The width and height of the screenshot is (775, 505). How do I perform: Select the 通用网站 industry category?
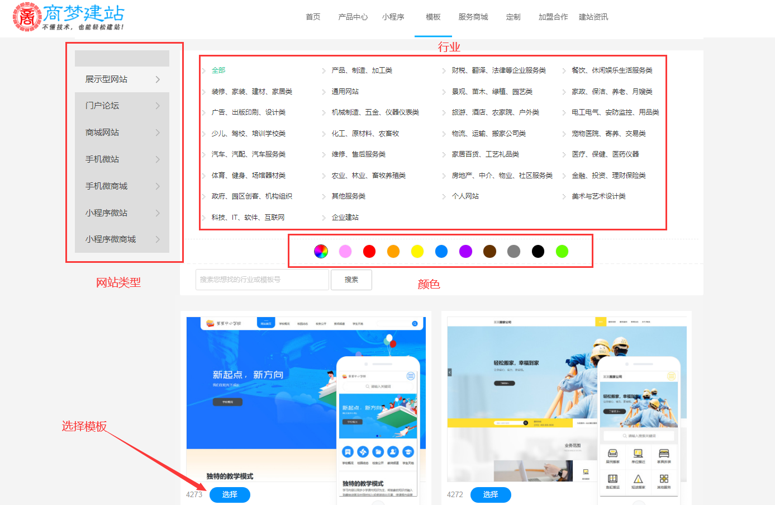click(x=346, y=91)
